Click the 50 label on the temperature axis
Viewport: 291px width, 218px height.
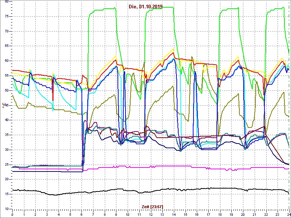tap(6, 90)
